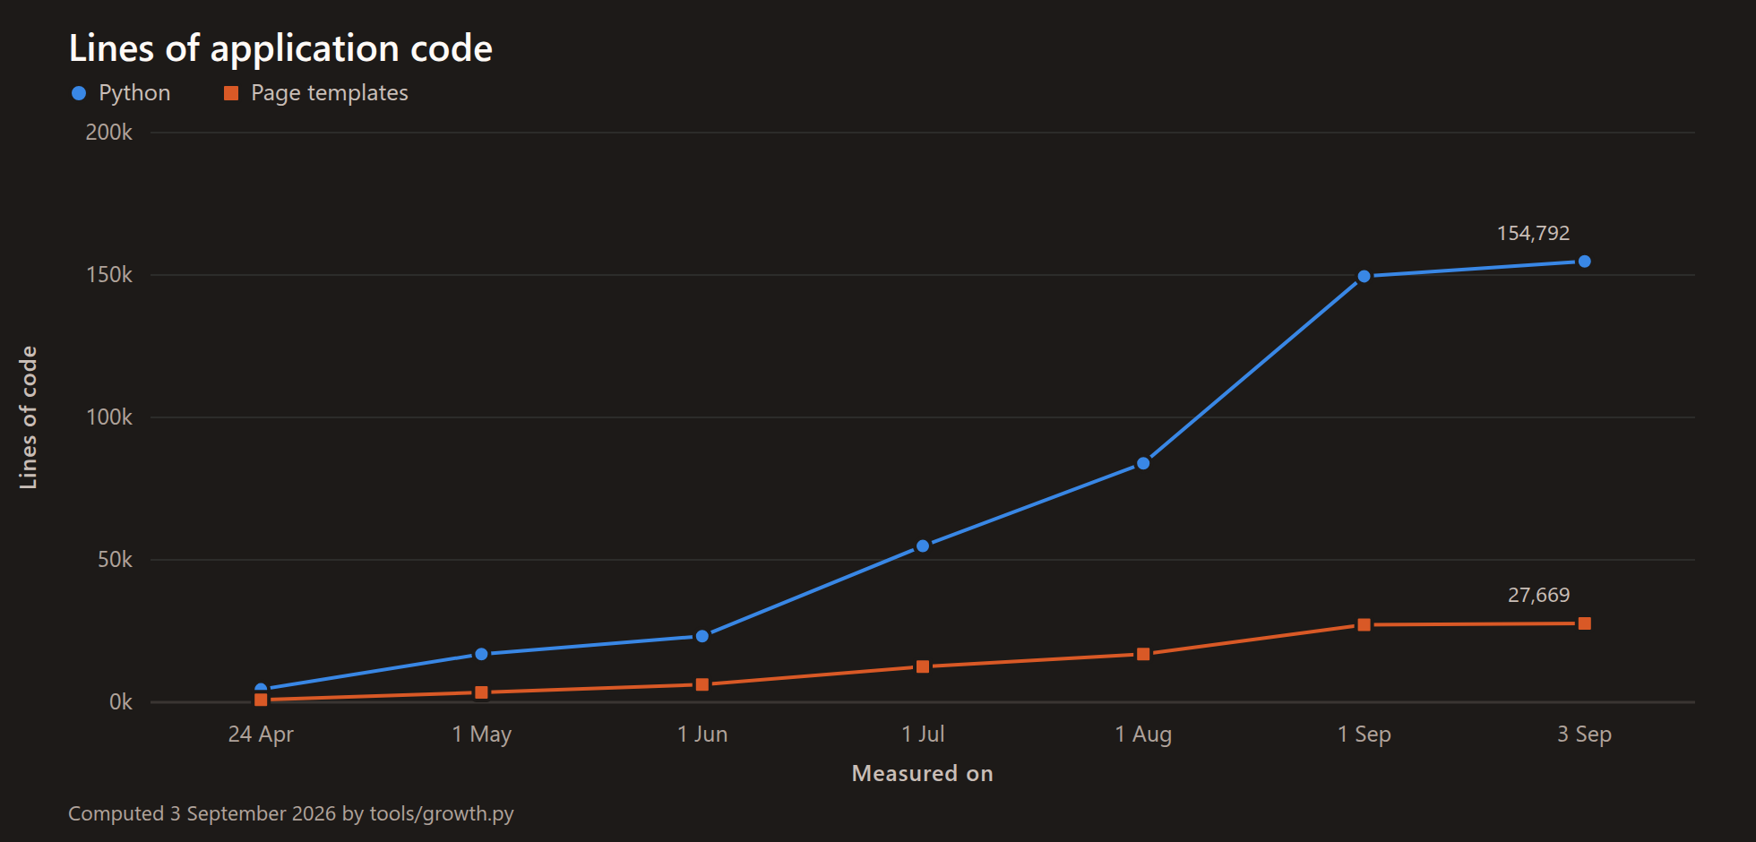Click the 100k y-axis label
Viewport: 1756px width, 842px height.
tap(108, 417)
